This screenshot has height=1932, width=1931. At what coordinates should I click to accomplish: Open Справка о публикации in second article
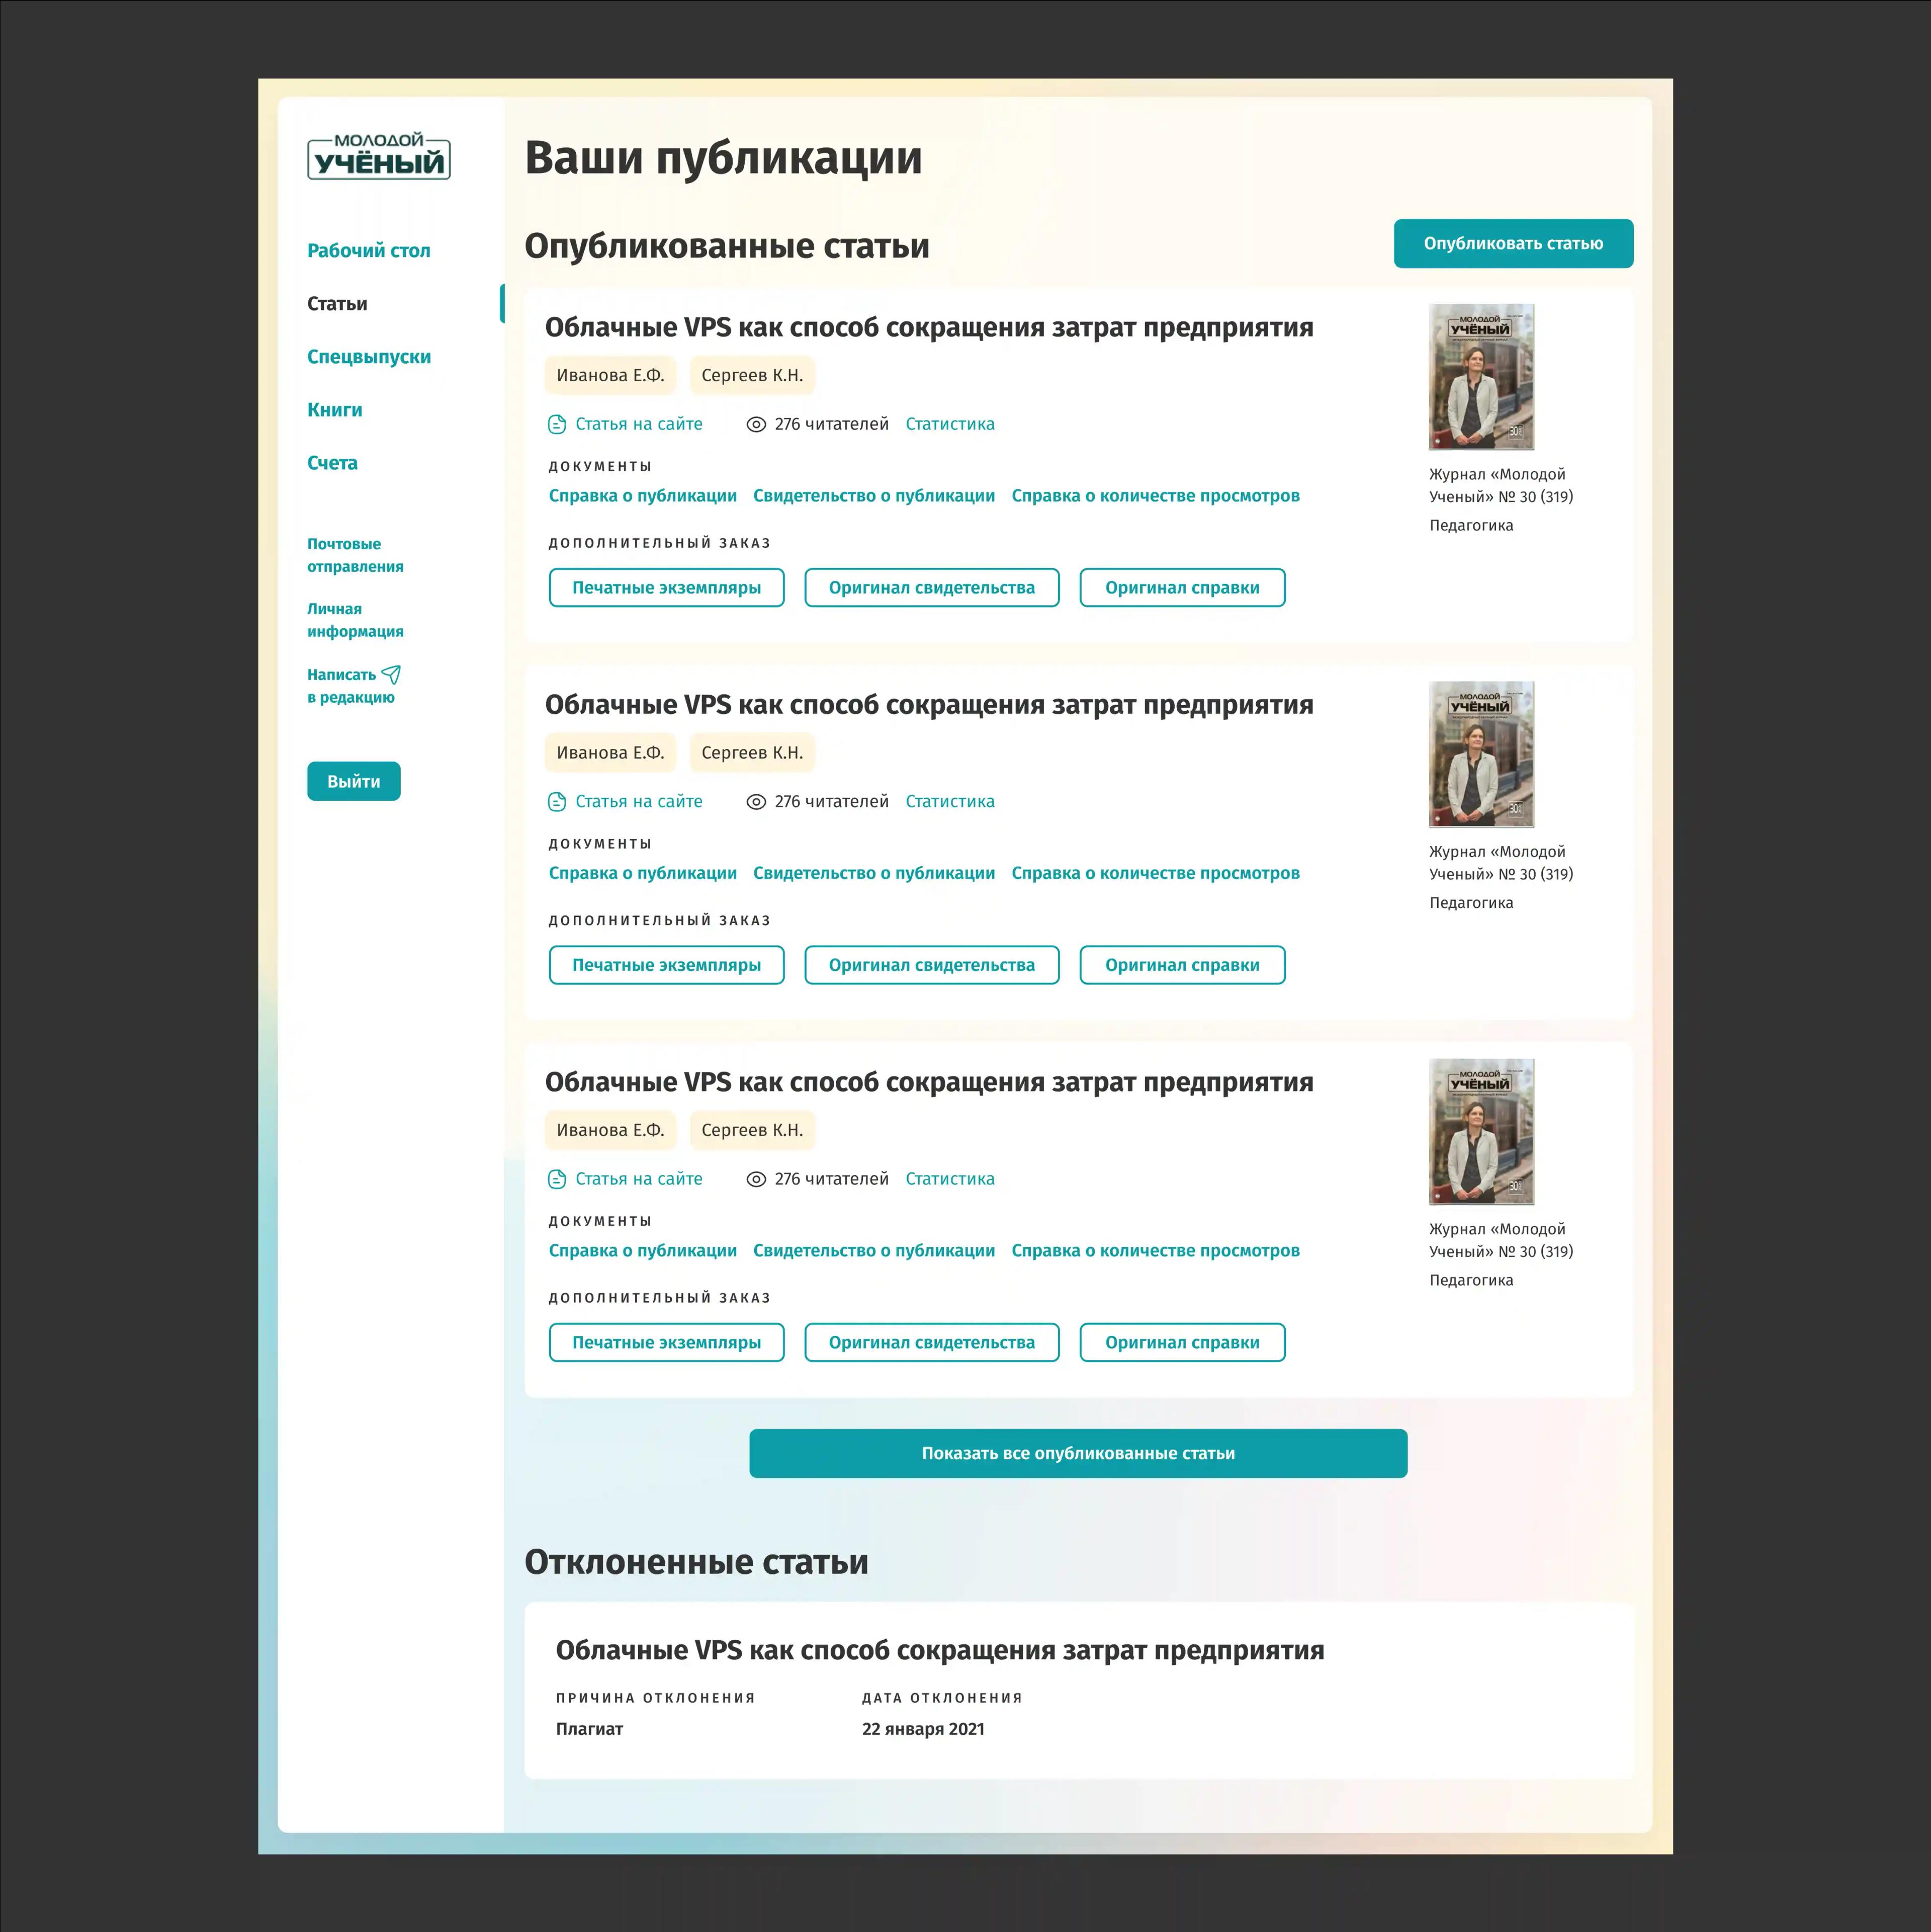click(x=643, y=873)
